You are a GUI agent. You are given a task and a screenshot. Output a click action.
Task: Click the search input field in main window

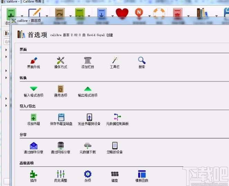click(x=7, y=42)
